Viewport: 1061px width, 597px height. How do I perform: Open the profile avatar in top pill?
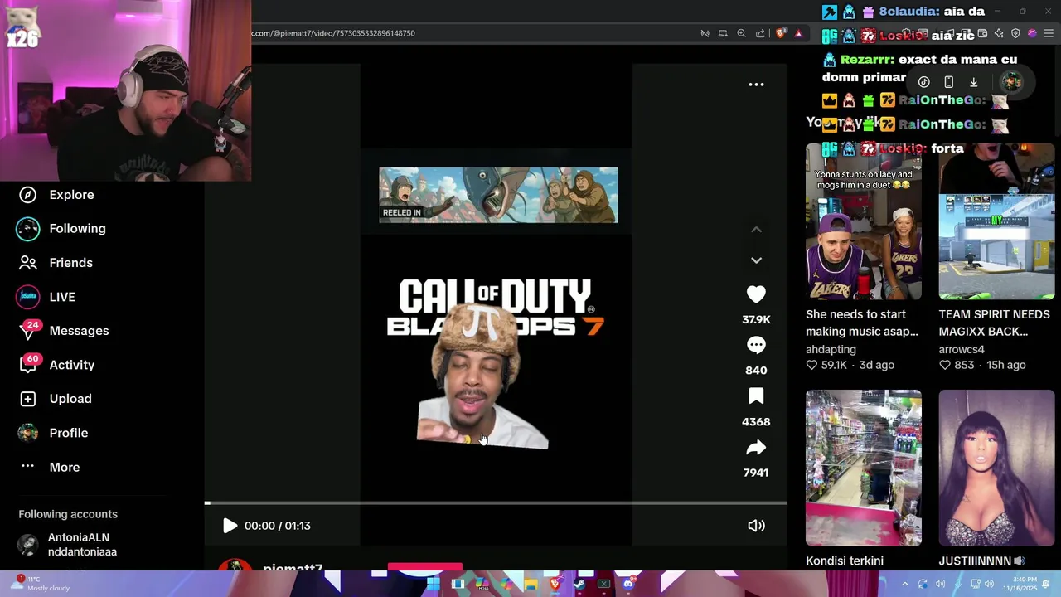[x=1010, y=81]
